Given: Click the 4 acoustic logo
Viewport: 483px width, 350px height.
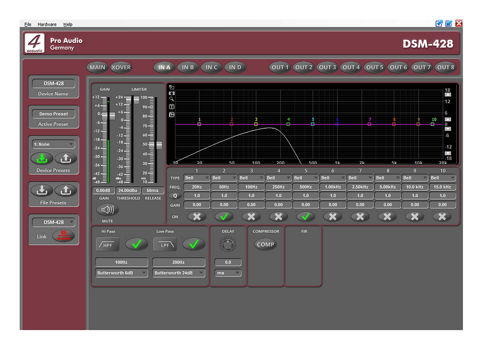Looking at the screenshot, I should tap(34, 43).
